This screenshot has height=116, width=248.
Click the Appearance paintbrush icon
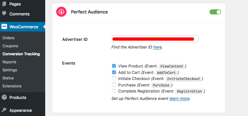pos(5,110)
